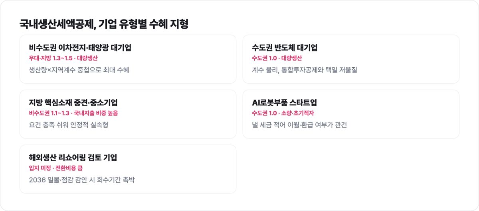This screenshot has width=479, height=211.
Task: Click the heading 국내생산세액공제, 기업 유형별 수혜 지형
Action: (104, 24)
